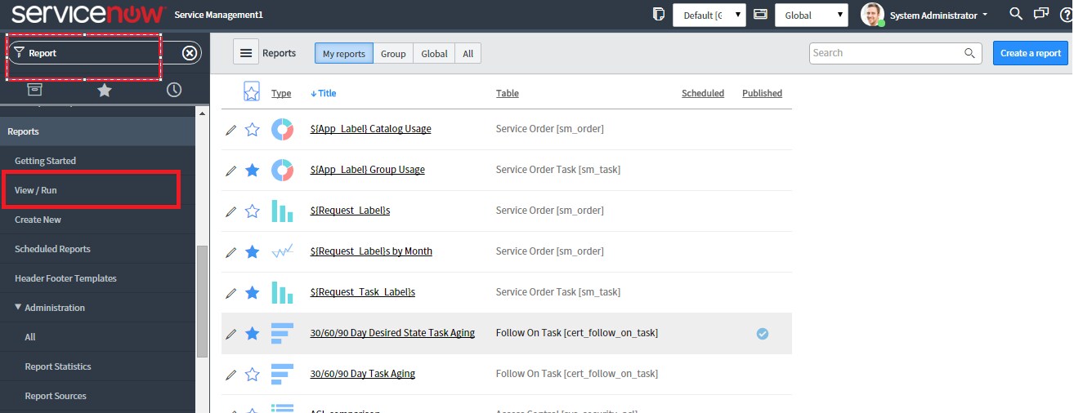Click the global search magnifier icon
Viewport: 1074px width, 413px height.
point(1016,14)
